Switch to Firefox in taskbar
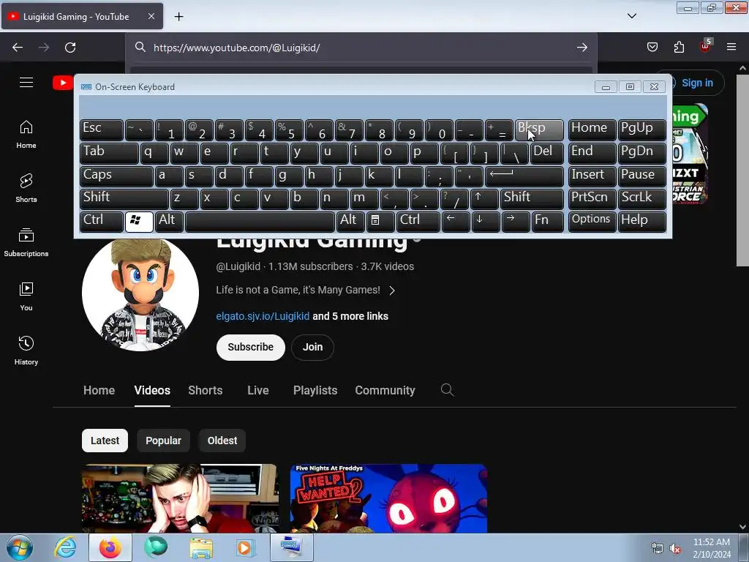This screenshot has height=562, width=749. pyautogui.click(x=110, y=547)
